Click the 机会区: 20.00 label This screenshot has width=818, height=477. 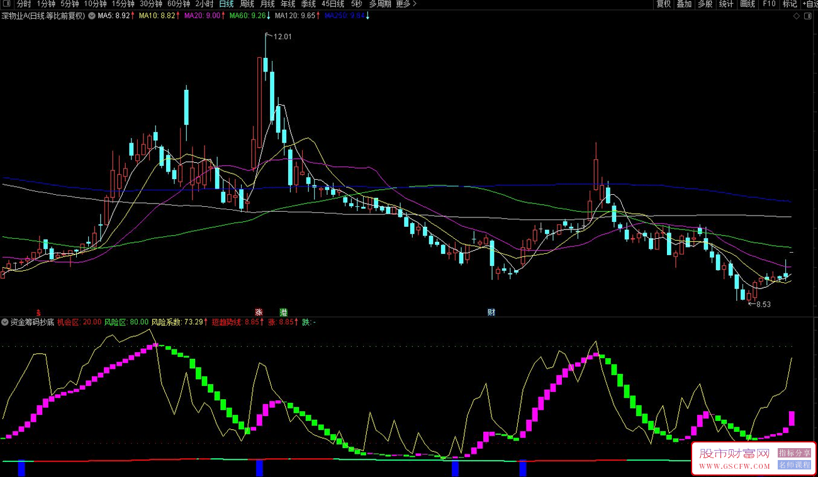pyautogui.click(x=79, y=322)
